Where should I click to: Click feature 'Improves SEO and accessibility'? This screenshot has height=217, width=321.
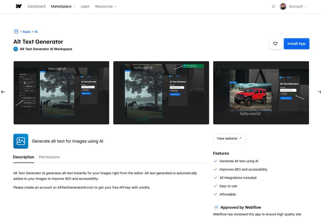pos(243,169)
